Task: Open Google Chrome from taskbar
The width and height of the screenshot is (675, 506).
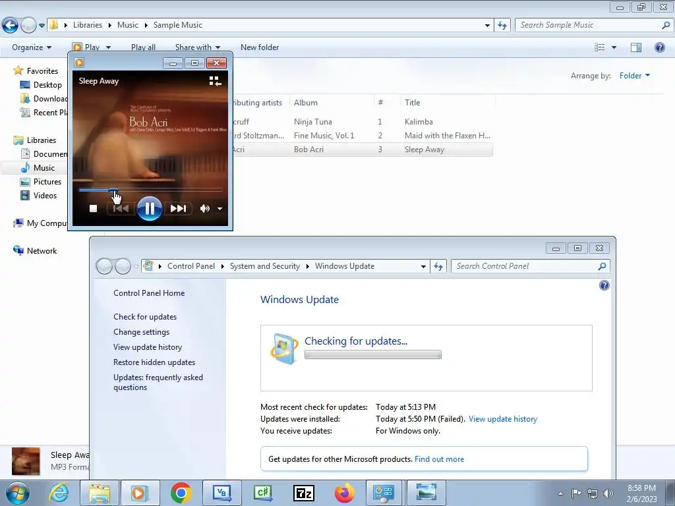Action: tap(181, 493)
